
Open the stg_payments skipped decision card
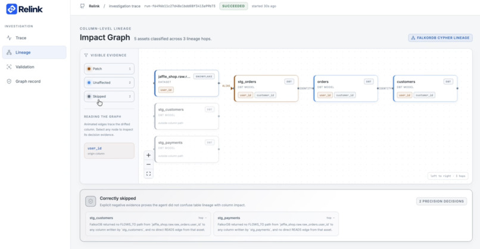pos(276,224)
